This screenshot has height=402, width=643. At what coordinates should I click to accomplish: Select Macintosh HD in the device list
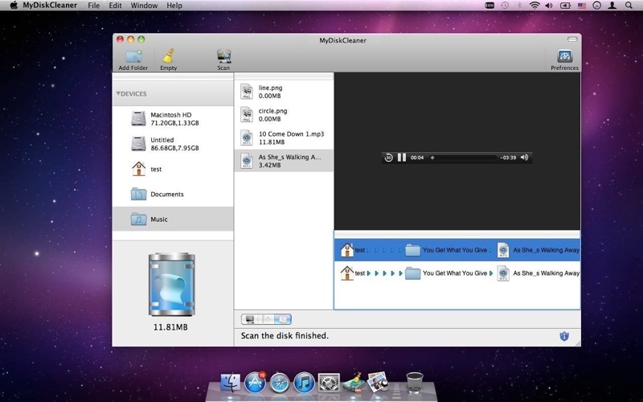pos(173,119)
